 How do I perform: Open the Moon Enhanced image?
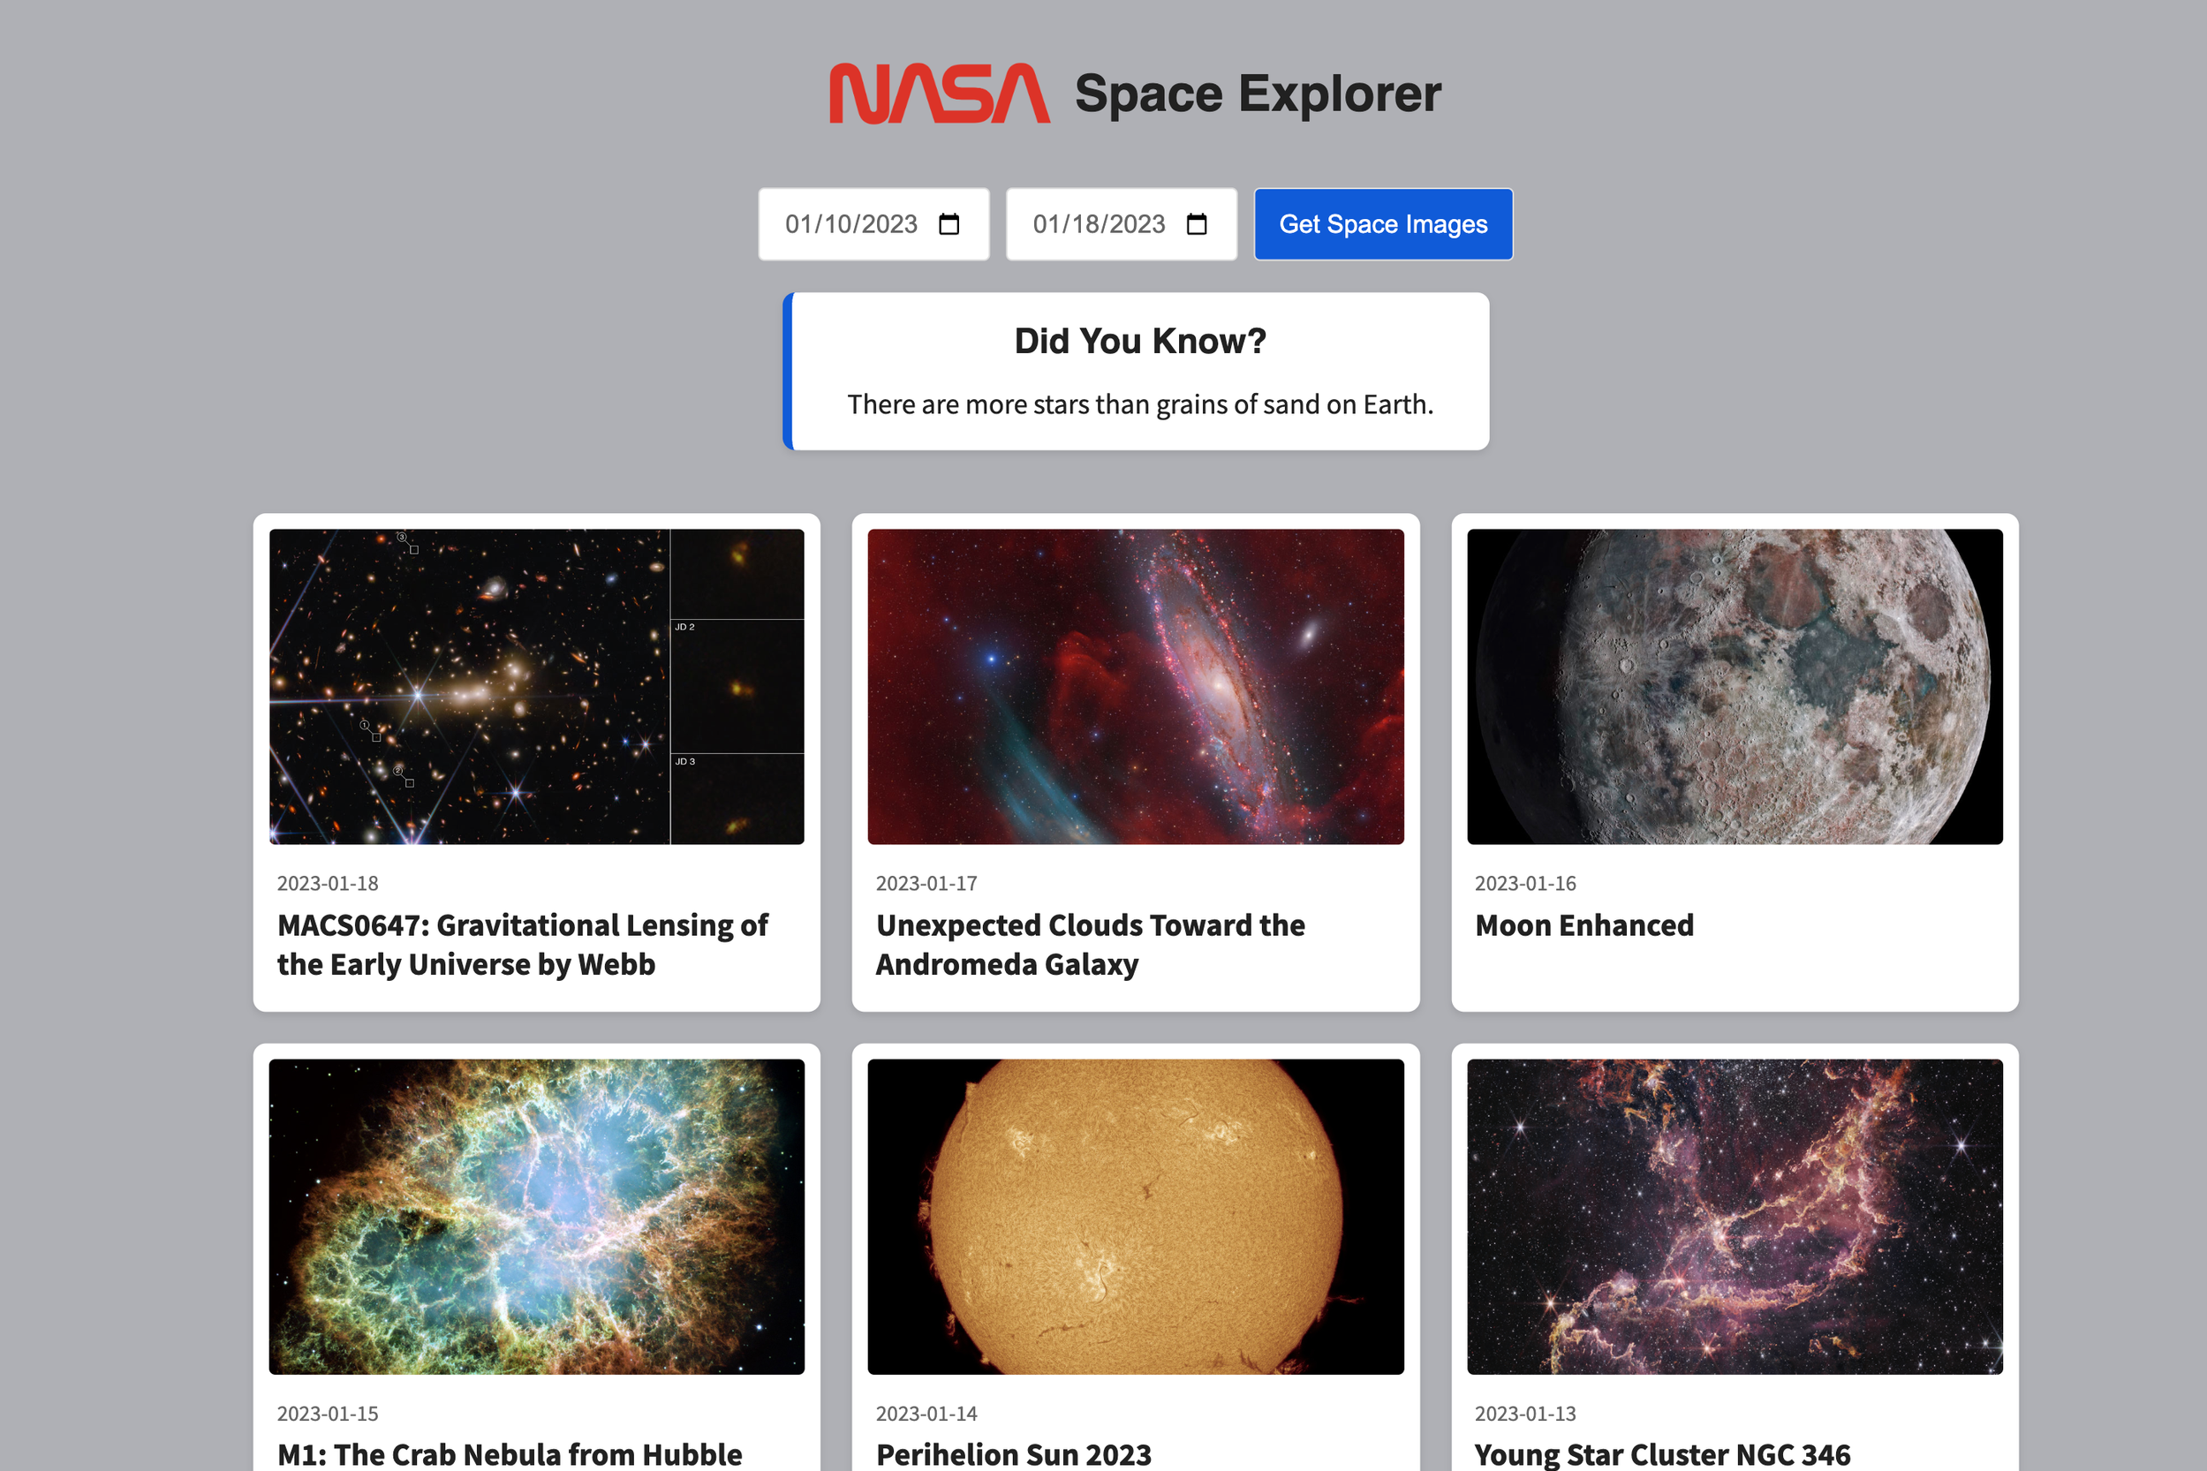[x=1735, y=687]
